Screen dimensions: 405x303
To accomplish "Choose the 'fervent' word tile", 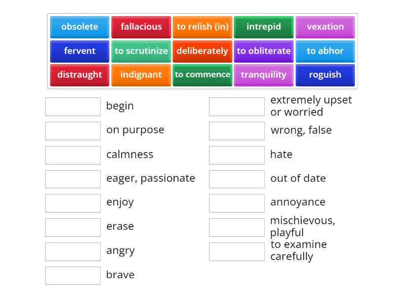I will pyautogui.click(x=79, y=51).
